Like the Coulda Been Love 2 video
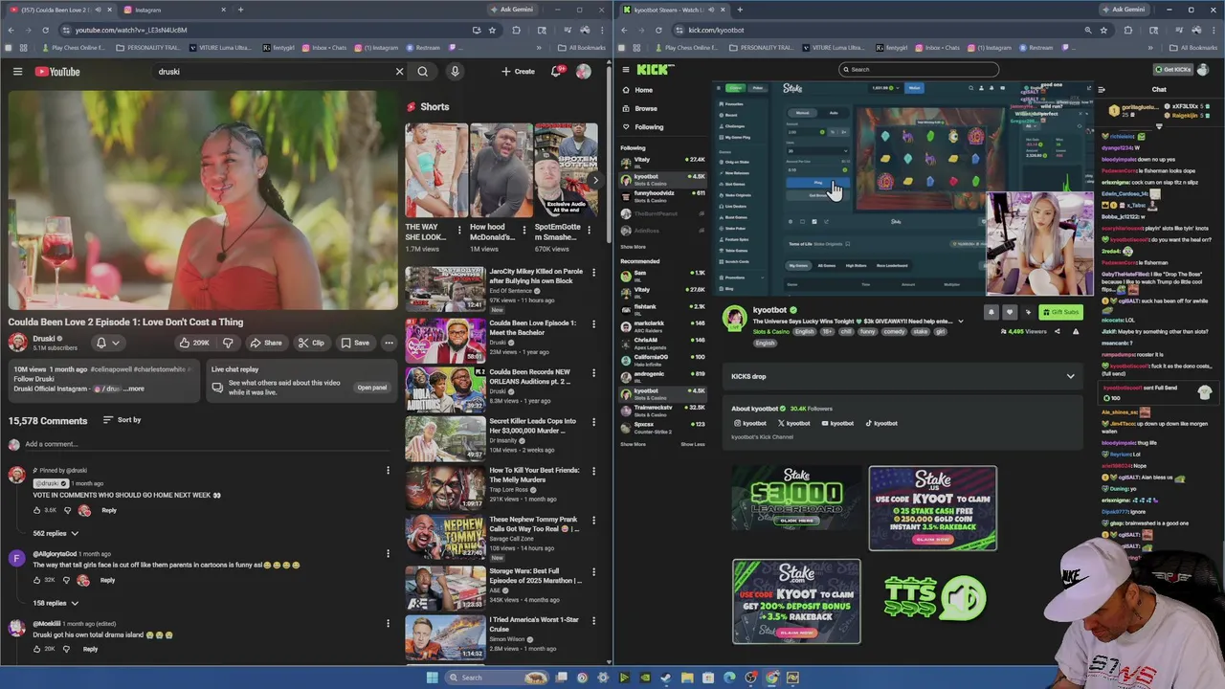Viewport: 1225px width, 689px height. (194, 343)
